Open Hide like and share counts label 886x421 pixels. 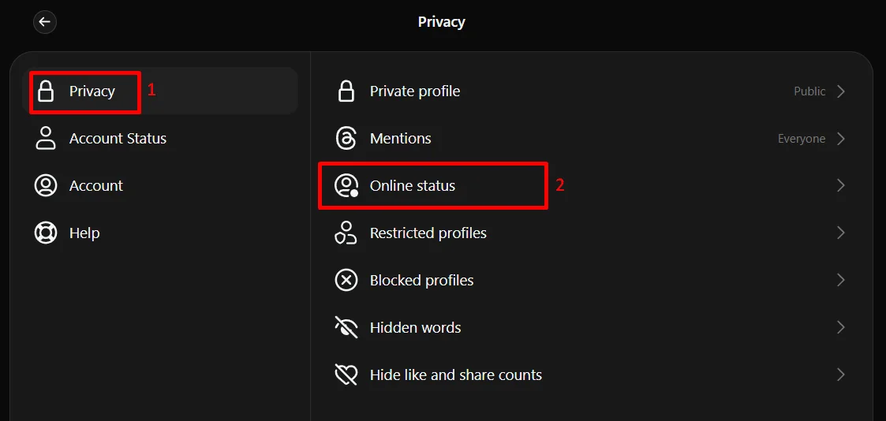pos(455,374)
